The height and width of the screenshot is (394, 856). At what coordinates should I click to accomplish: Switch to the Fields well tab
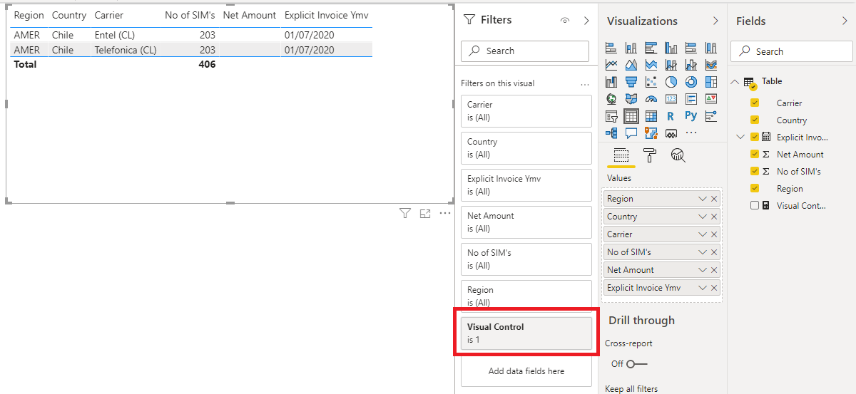(621, 155)
